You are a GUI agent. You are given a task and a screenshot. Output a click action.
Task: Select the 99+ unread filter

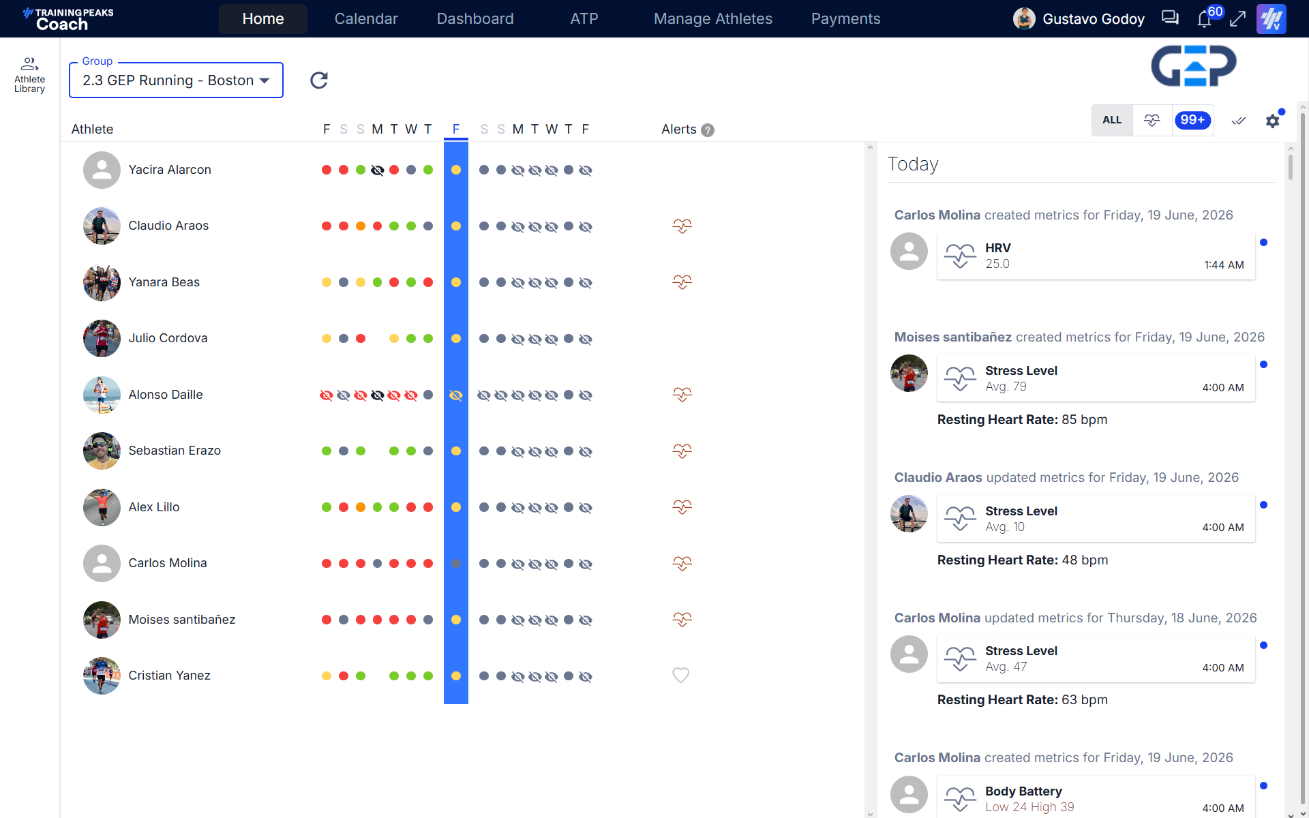click(x=1192, y=120)
